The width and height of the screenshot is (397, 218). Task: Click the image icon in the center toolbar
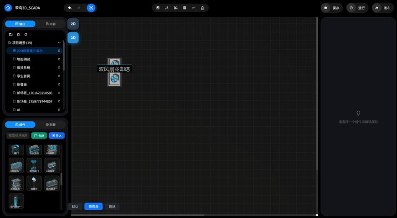(158, 8)
